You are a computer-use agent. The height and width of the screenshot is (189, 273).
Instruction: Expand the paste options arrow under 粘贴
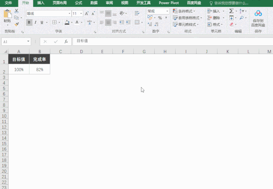(x=8, y=25)
